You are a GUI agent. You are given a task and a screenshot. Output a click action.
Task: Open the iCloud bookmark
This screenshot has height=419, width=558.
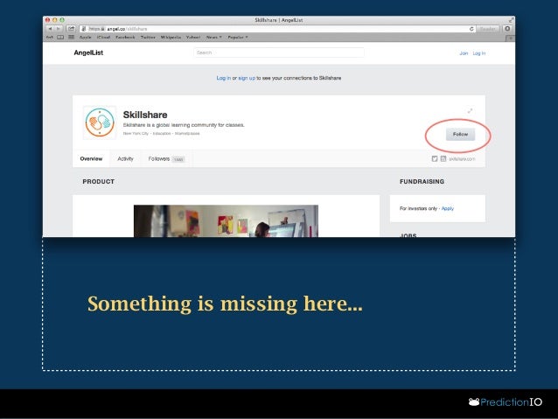(x=103, y=37)
